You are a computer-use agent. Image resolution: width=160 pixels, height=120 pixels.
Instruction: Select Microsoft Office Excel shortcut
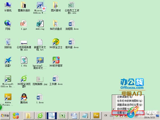point(8,81)
